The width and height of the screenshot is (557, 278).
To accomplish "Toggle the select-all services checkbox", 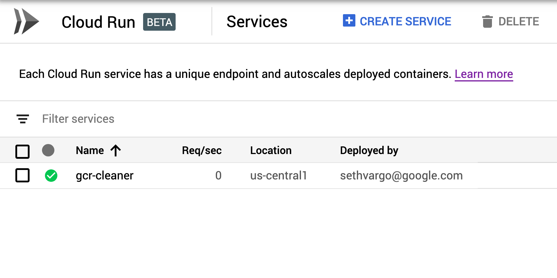I will click(x=22, y=151).
